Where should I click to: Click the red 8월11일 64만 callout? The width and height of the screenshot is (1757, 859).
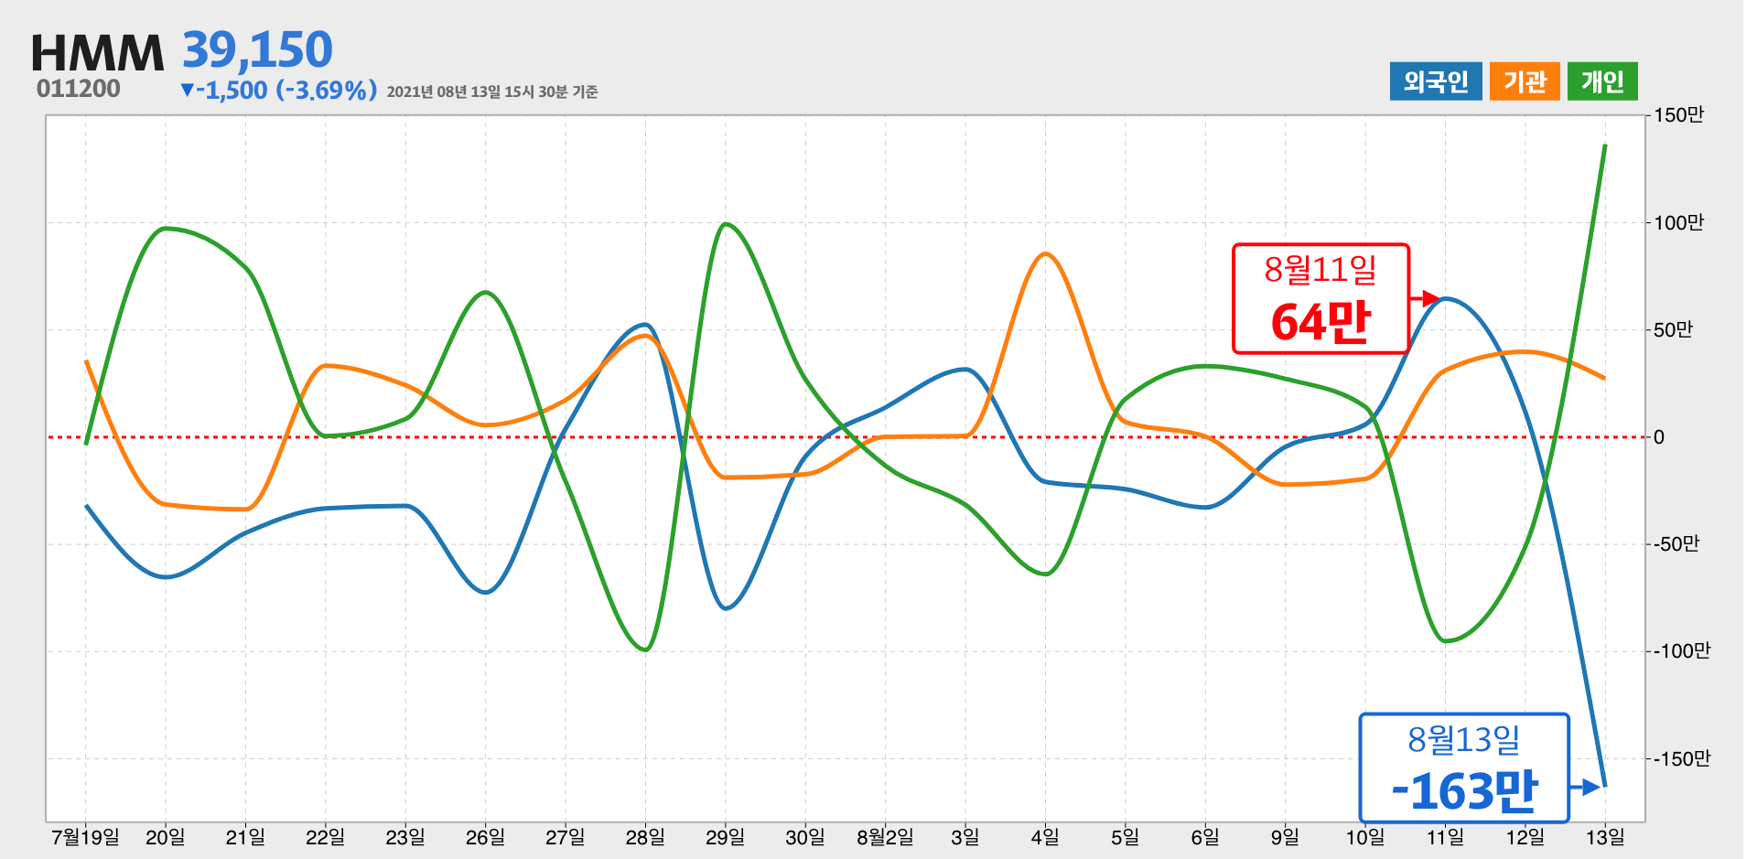pyautogui.click(x=1320, y=298)
